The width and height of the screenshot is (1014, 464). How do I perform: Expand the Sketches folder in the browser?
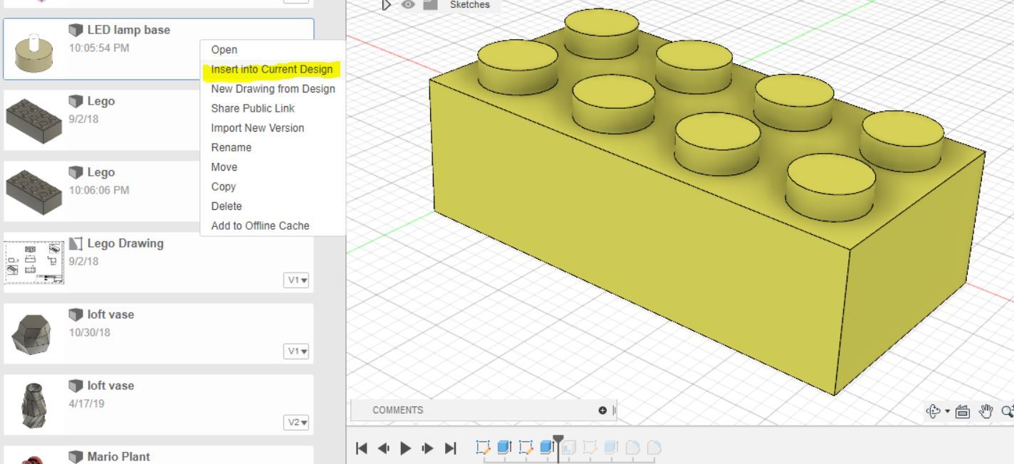tap(387, 5)
